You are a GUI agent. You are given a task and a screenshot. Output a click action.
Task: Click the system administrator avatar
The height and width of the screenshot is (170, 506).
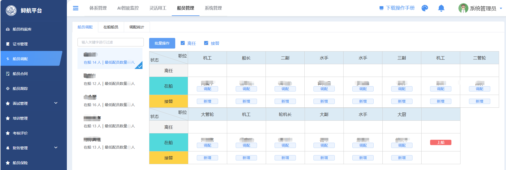(x=463, y=8)
